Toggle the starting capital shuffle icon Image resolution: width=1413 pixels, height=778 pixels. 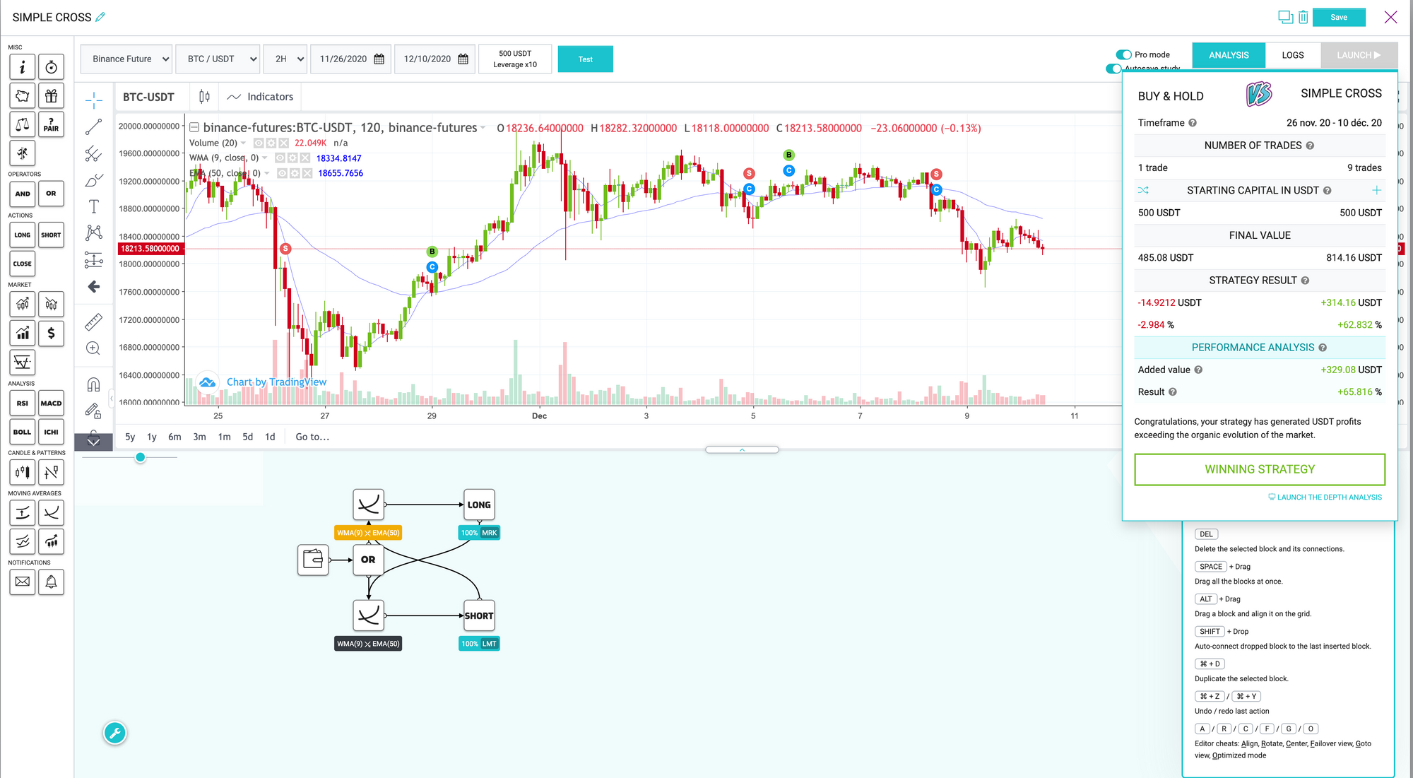coord(1143,190)
